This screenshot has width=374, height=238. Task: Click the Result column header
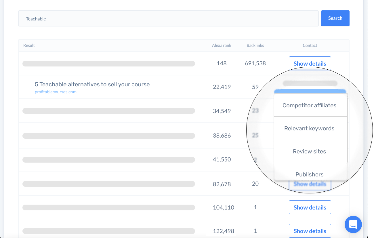tap(29, 45)
